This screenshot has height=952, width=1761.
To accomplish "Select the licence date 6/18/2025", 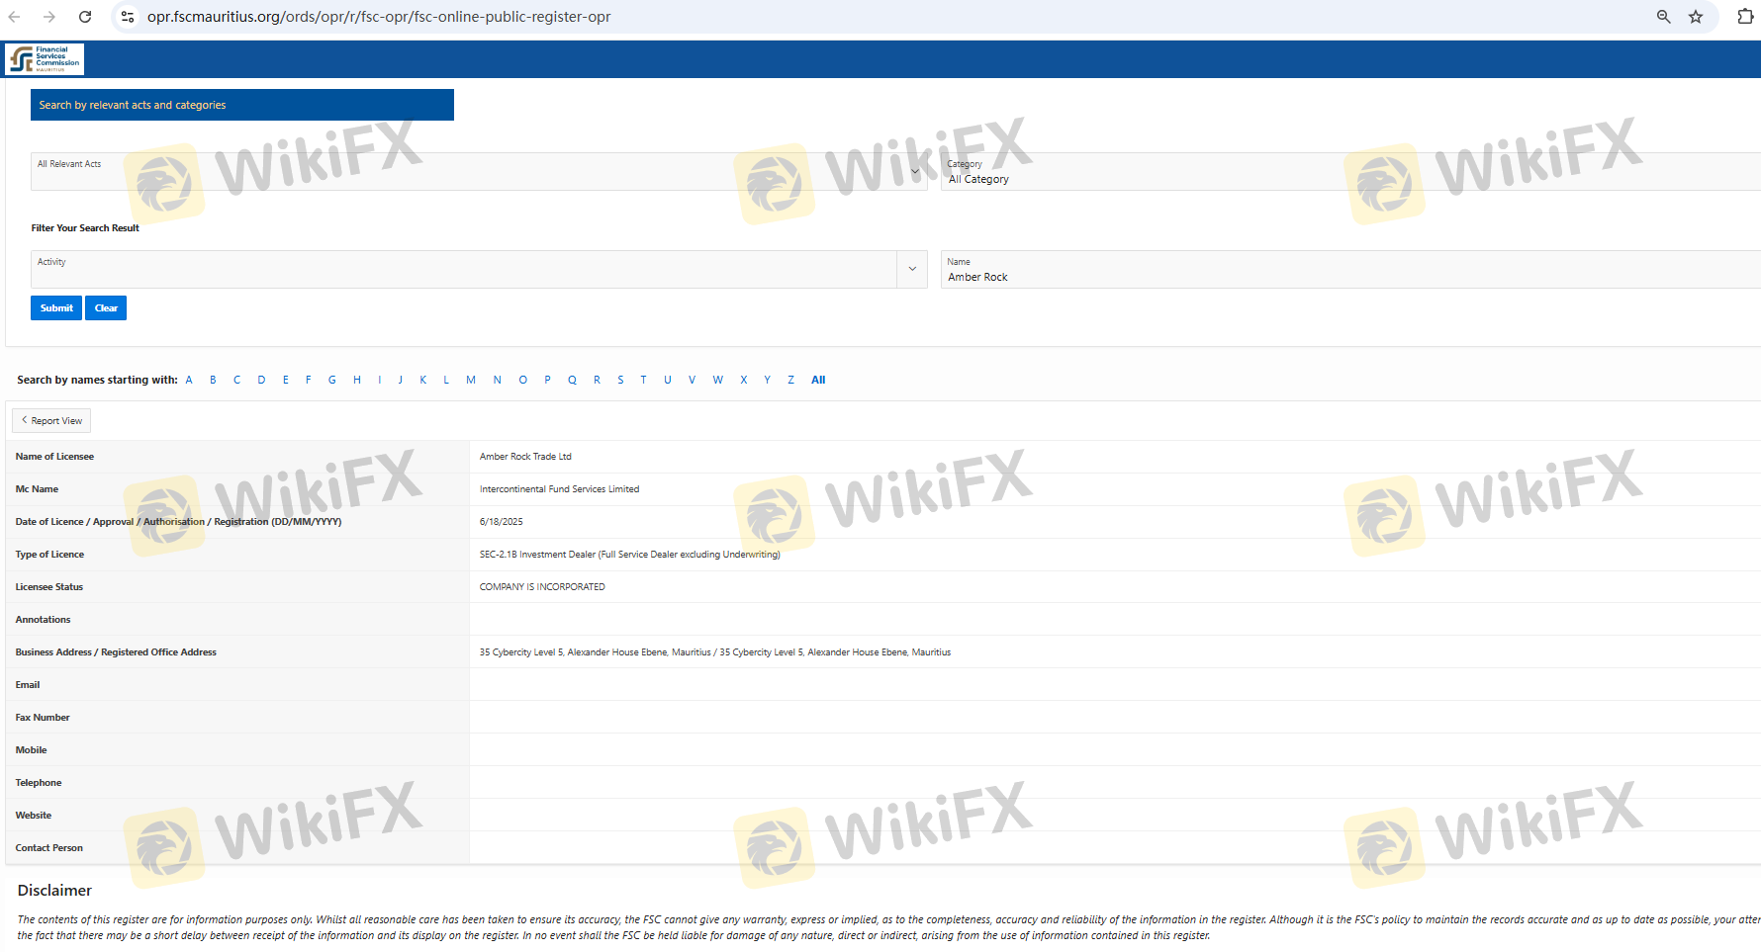I will 502,522.
